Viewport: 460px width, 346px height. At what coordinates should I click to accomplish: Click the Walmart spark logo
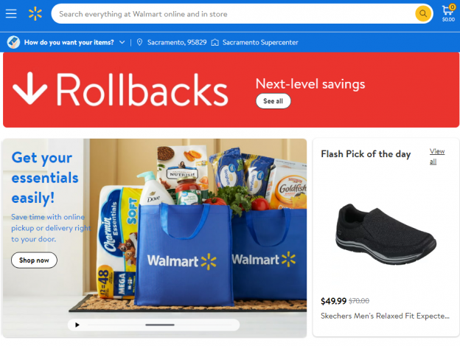pos(35,13)
